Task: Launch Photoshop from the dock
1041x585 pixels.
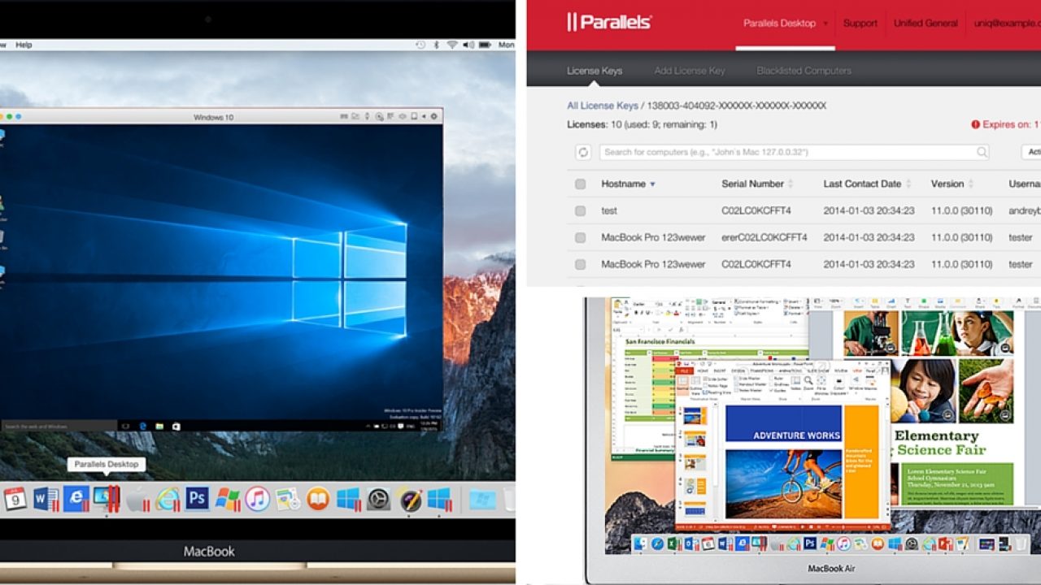Action: point(197,497)
